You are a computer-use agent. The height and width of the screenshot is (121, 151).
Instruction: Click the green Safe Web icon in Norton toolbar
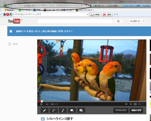pos(20,10)
